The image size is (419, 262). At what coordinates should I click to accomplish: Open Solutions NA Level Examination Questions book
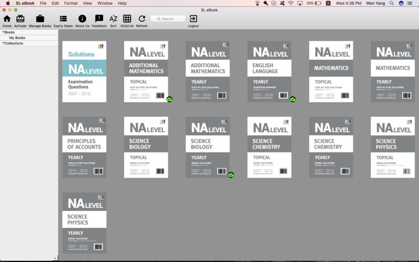(x=84, y=71)
